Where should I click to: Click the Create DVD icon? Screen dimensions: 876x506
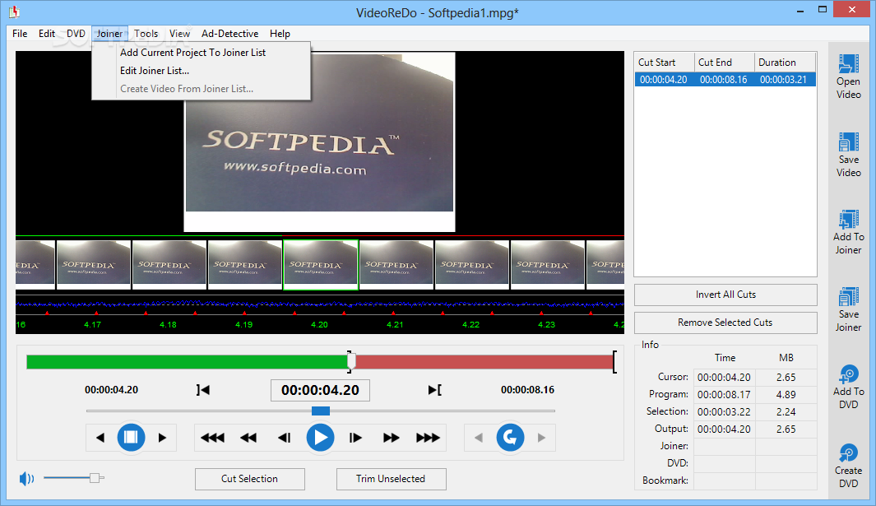848,453
